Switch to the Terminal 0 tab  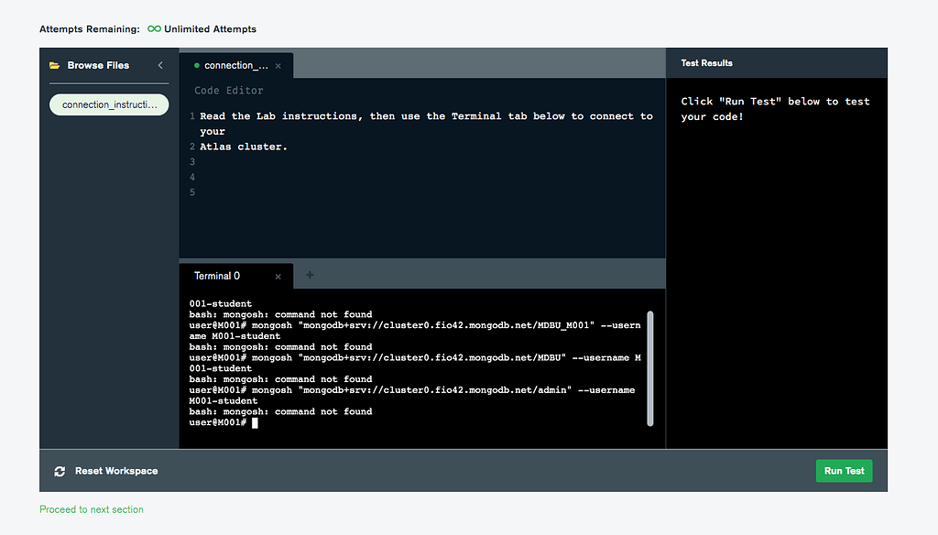tap(217, 276)
